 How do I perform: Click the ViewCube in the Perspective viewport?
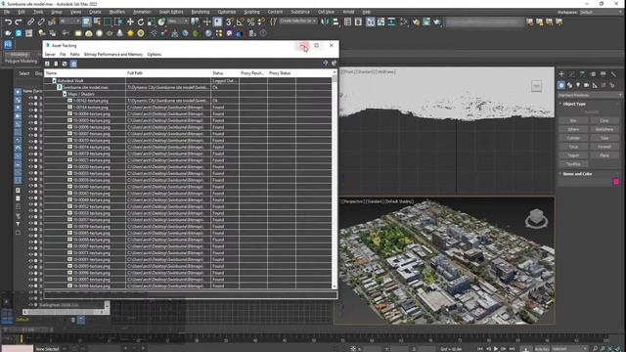[536, 219]
